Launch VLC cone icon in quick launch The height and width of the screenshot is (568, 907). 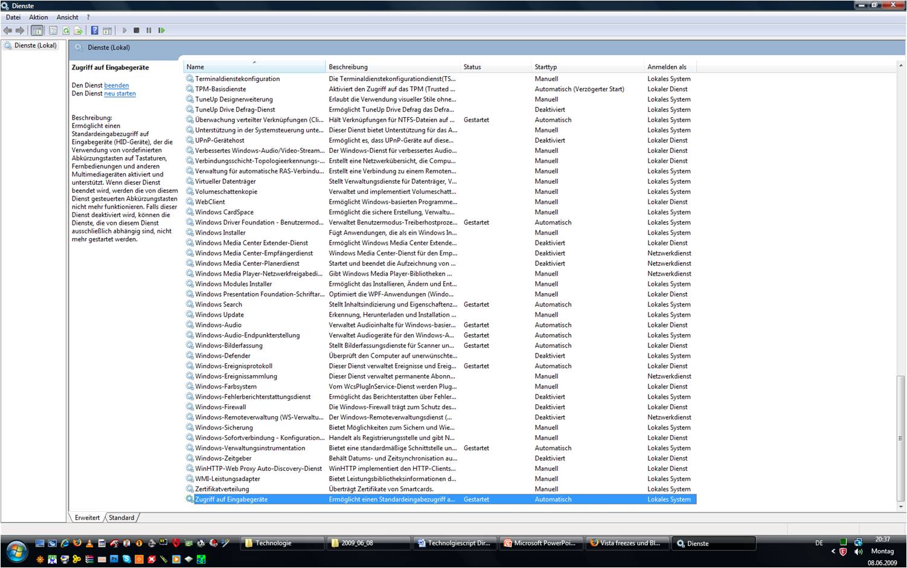click(x=89, y=544)
